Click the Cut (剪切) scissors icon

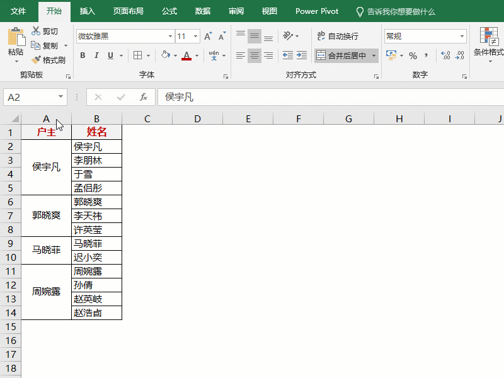(x=36, y=31)
